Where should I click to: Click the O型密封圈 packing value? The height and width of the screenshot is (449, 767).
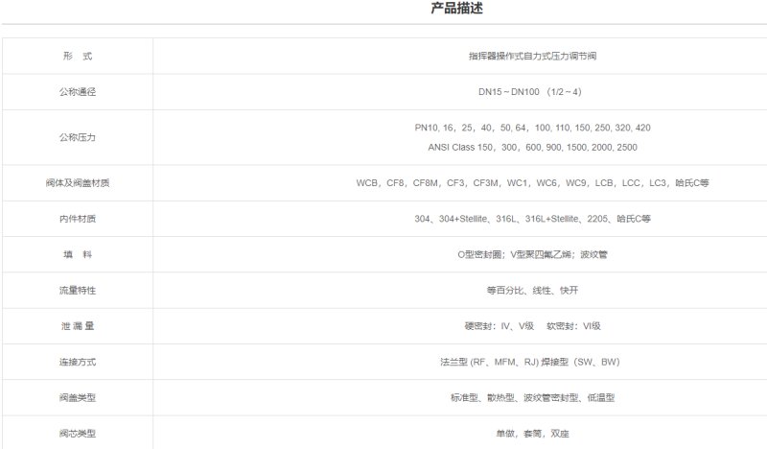click(x=532, y=254)
